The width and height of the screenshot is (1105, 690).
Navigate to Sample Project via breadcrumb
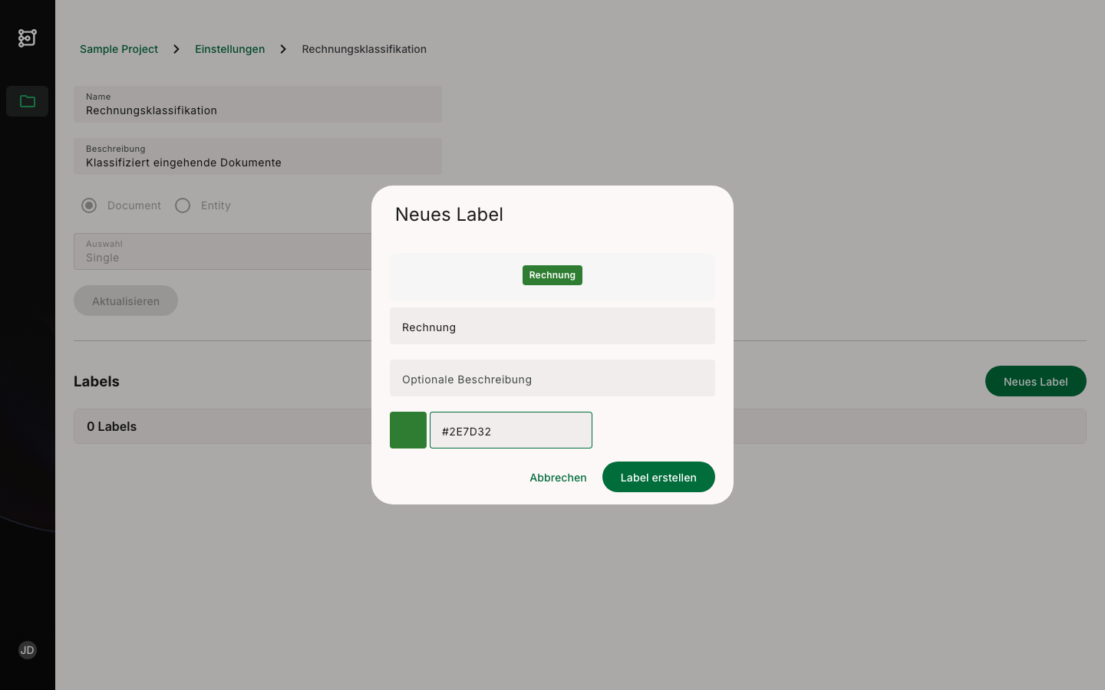point(118,48)
